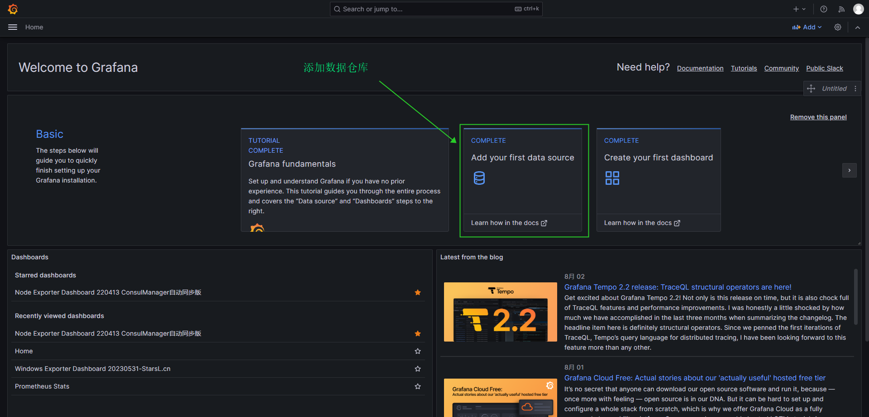Click the Home breadcrumb

(x=34, y=27)
